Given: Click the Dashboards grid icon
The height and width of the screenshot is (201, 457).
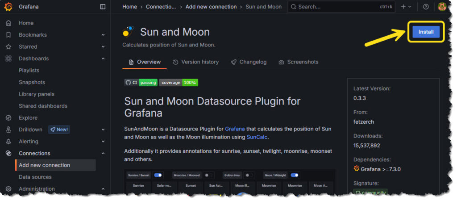Looking at the screenshot, I should (x=8, y=59).
